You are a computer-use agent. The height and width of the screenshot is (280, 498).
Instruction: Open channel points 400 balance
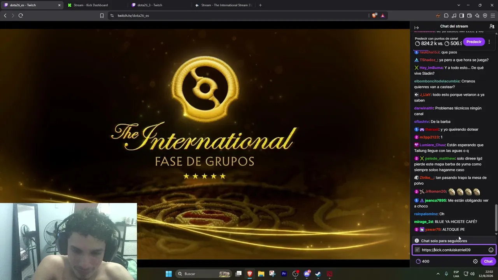[423, 261]
